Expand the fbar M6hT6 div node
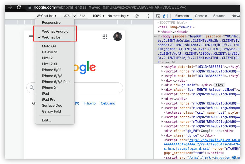Screen dimensions: 245x164 162,90
